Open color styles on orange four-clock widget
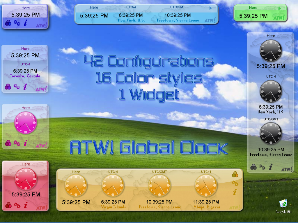This screenshot has height=223, width=298. coord(235,174)
